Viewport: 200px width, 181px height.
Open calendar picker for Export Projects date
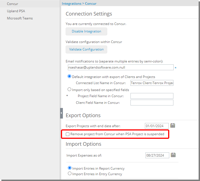(173, 126)
